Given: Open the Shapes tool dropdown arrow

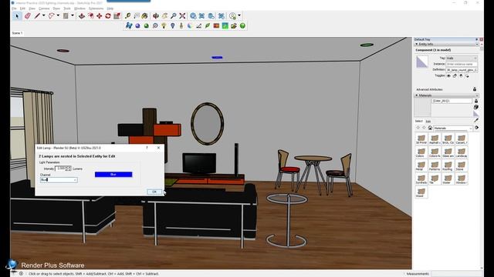Looking at the screenshot, I should [72, 15].
